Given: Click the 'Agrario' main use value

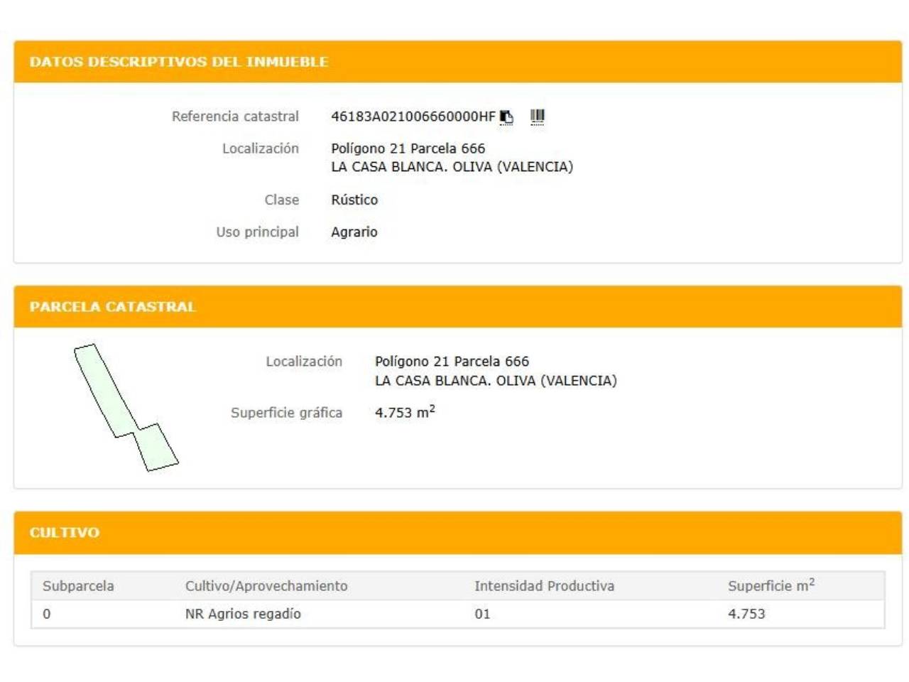Looking at the screenshot, I should 354,232.
